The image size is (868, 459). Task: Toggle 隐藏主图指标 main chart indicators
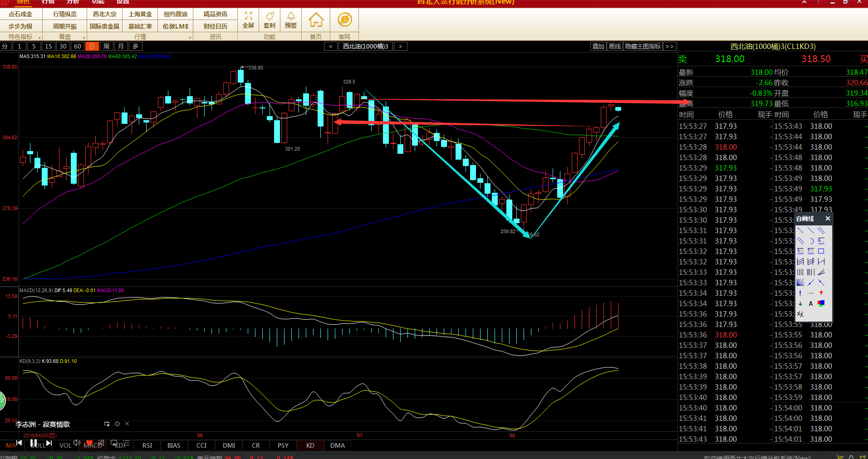point(642,46)
